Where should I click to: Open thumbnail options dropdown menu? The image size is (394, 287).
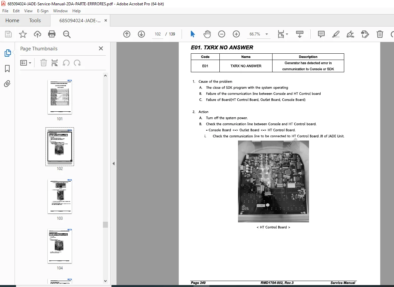tap(26, 63)
